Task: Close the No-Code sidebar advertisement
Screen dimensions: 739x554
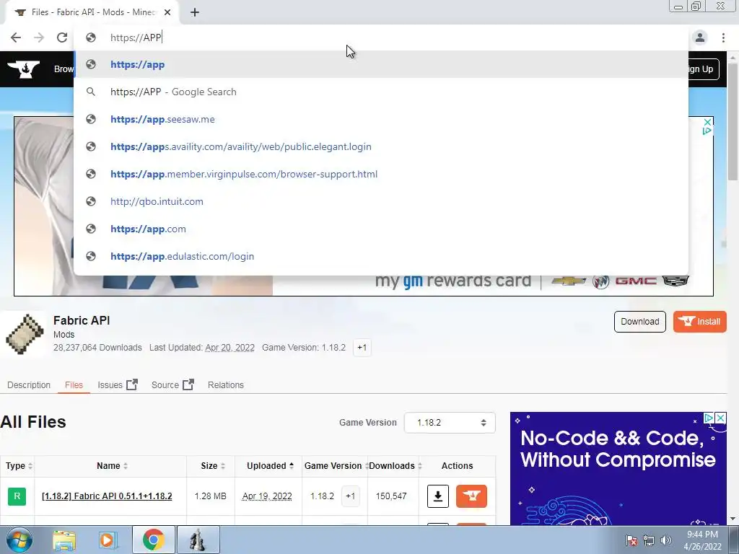Action: [720, 418]
